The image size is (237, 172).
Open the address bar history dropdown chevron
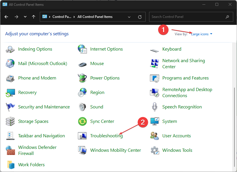(x=129, y=17)
